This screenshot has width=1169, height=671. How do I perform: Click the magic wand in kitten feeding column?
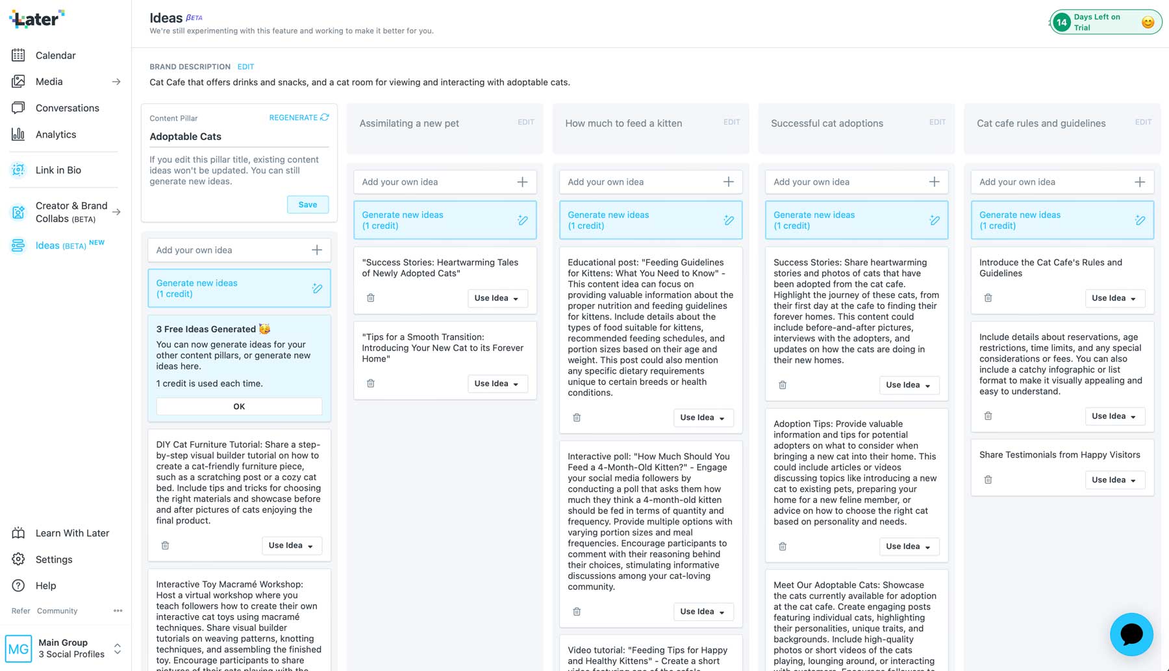[x=729, y=221]
